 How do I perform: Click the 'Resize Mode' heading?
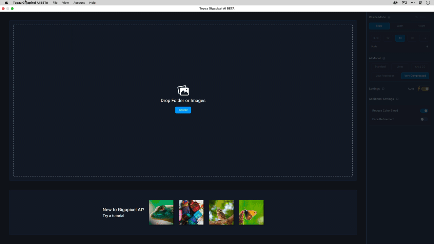click(377, 17)
